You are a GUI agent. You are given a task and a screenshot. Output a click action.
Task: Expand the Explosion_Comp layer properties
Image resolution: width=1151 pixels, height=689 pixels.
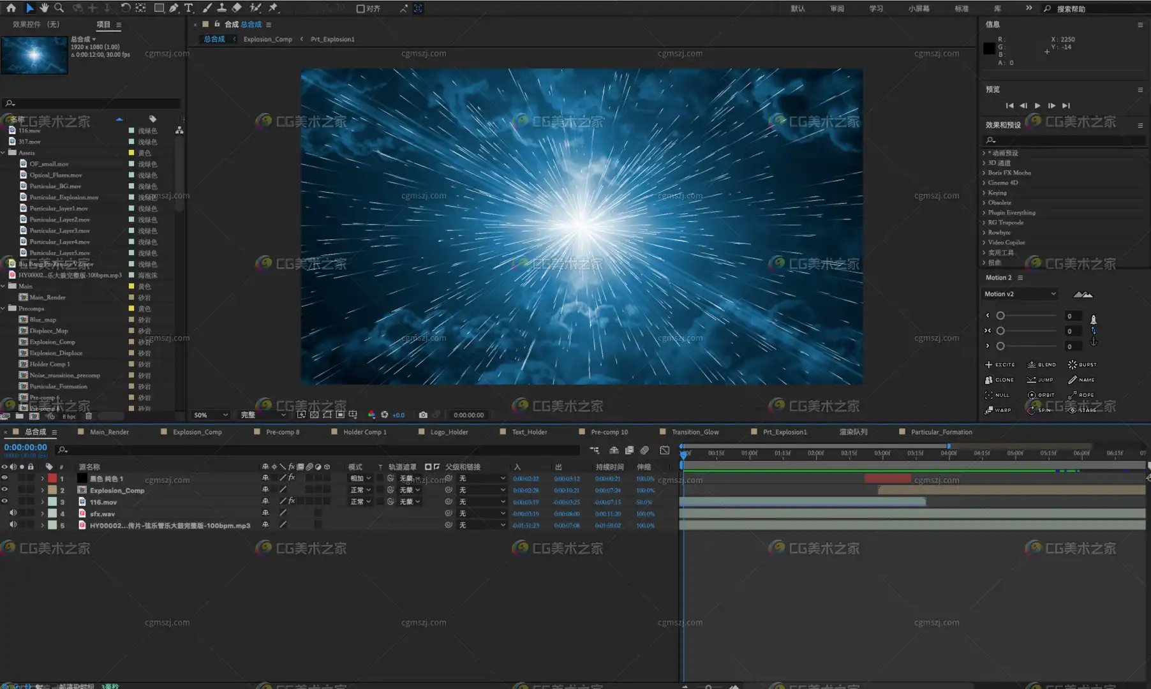[43, 490]
